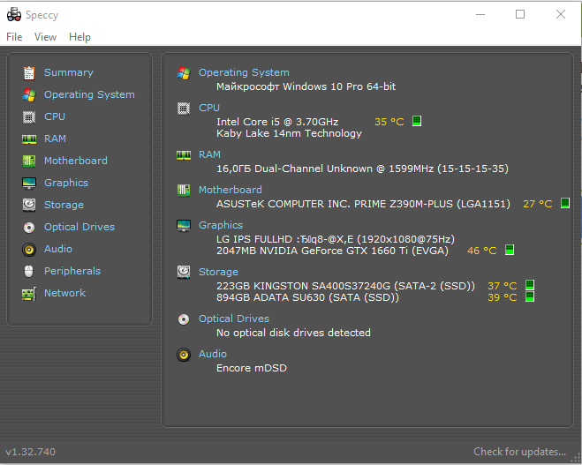Click 'Encore mDSD' audio device text
The image size is (582, 465).
click(x=252, y=368)
